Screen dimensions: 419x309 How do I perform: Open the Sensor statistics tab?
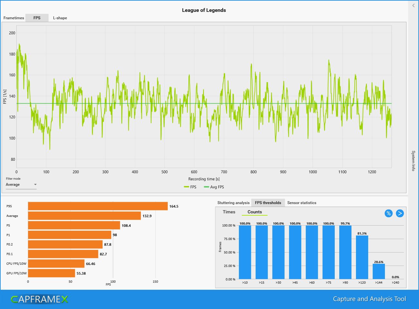coord(302,203)
